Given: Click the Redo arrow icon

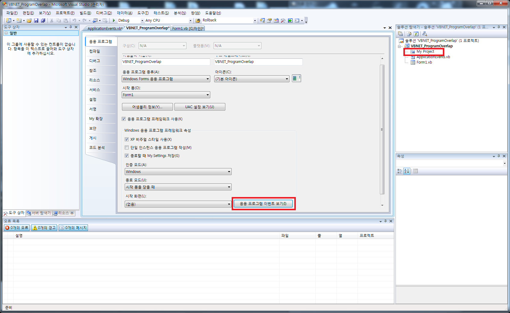Looking at the screenshot, I should (x=84, y=20).
